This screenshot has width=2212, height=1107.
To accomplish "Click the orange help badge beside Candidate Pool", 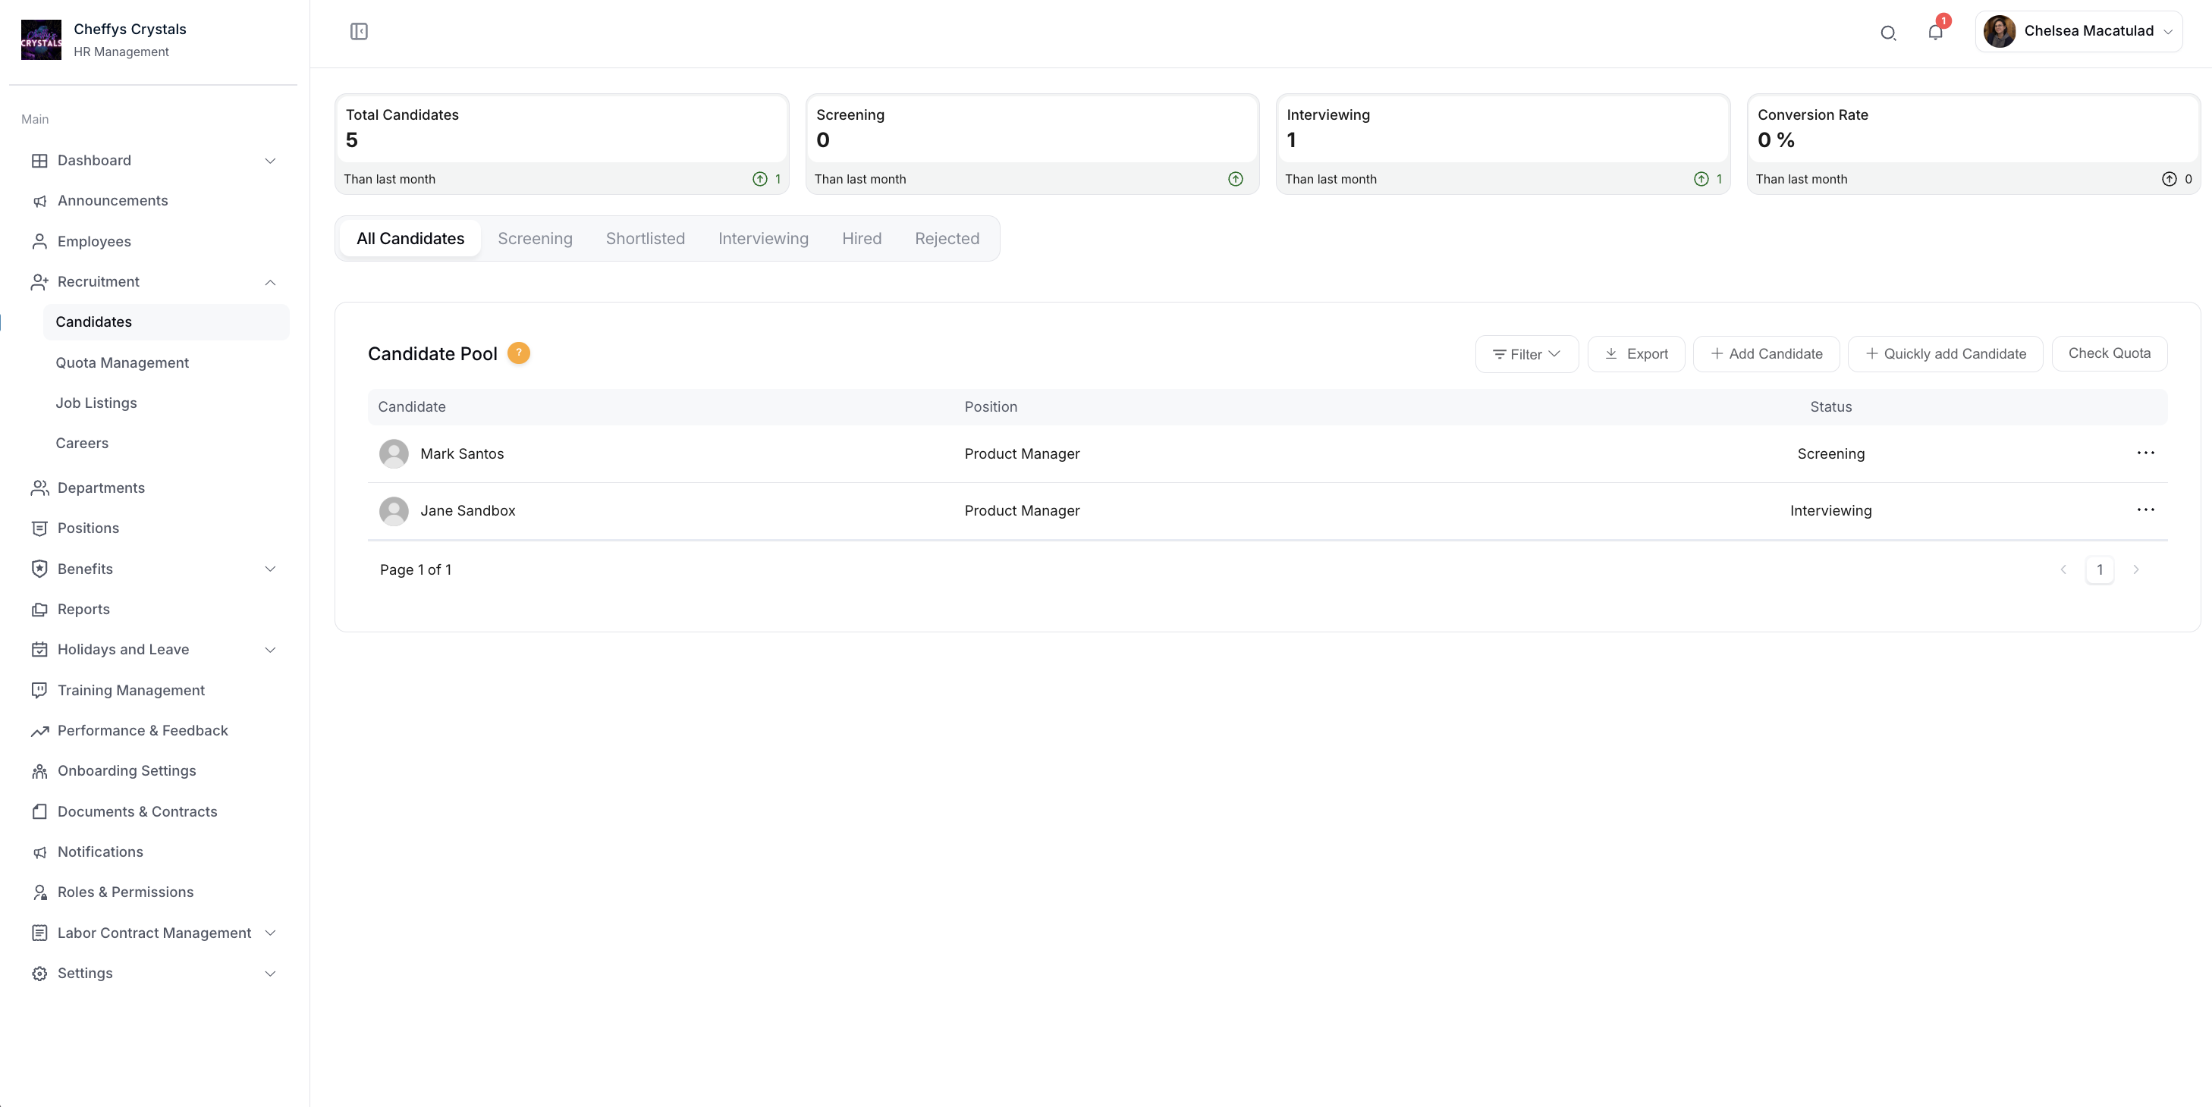I will click(518, 353).
